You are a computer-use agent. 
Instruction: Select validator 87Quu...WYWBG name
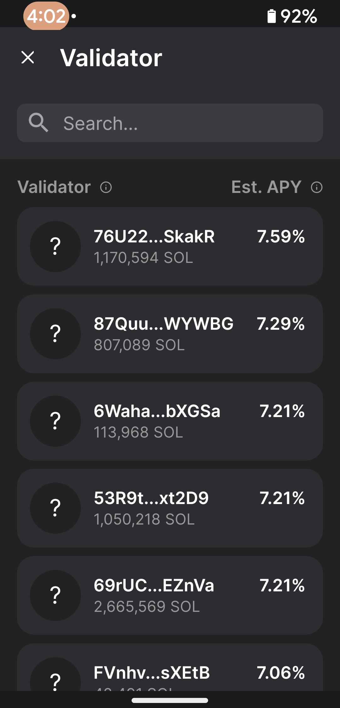click(164, 324)
